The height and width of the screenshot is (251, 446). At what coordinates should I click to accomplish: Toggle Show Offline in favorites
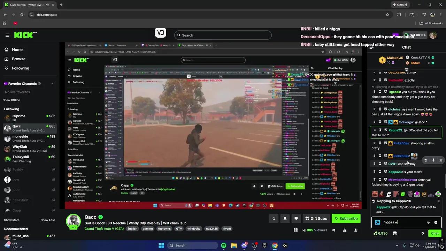(11, 100)
